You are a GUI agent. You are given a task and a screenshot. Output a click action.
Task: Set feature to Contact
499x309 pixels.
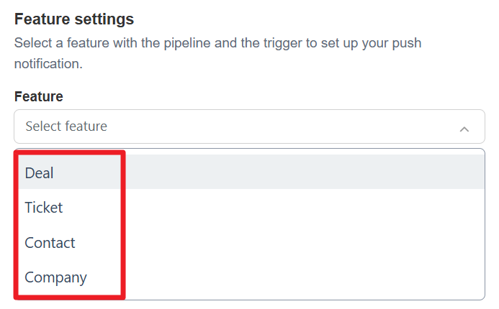tap(50, 243)
